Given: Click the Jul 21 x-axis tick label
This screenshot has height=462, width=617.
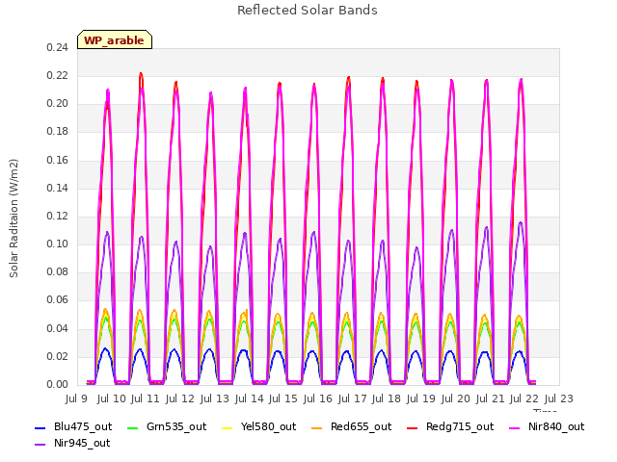Looking at the screenshot, I should coord(491,398).
